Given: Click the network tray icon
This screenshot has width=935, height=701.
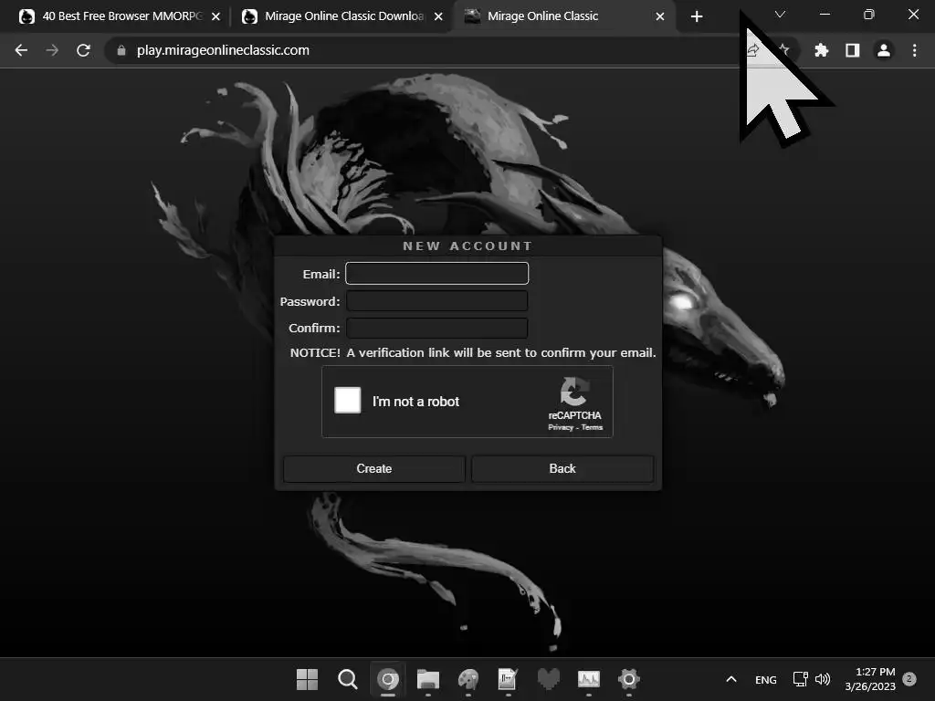Looking at the screenshot, I should pos(800,679).
